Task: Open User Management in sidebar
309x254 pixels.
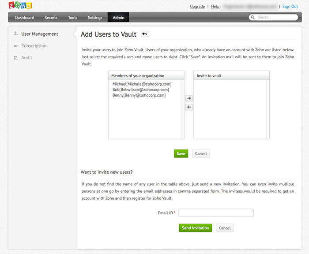Action: coord(40,34)
